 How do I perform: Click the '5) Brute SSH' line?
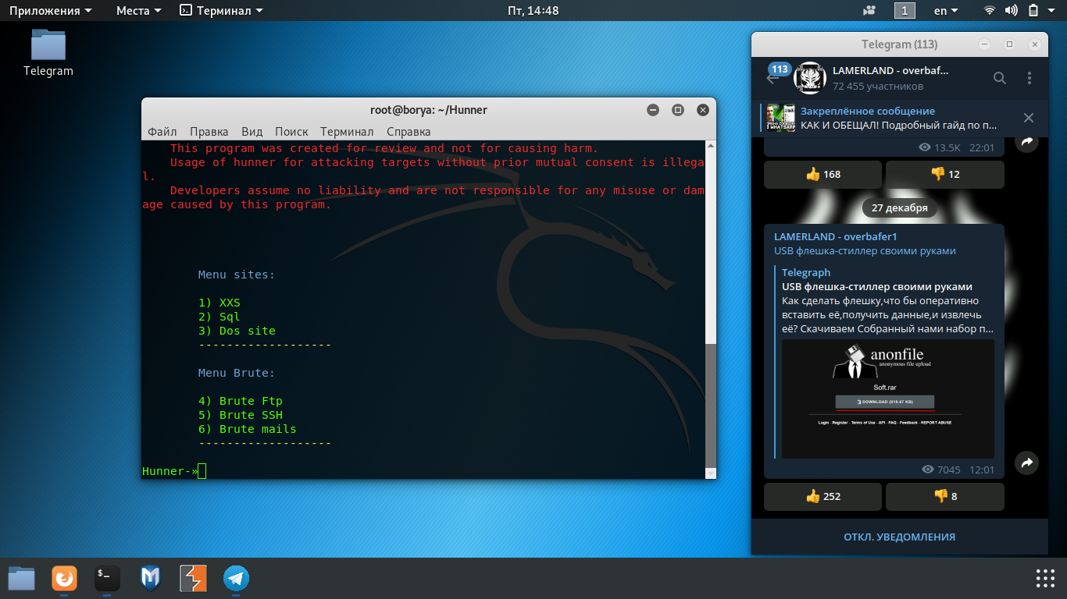241,415
